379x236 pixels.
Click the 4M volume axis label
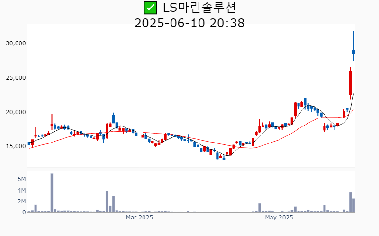tap(21, 191)
